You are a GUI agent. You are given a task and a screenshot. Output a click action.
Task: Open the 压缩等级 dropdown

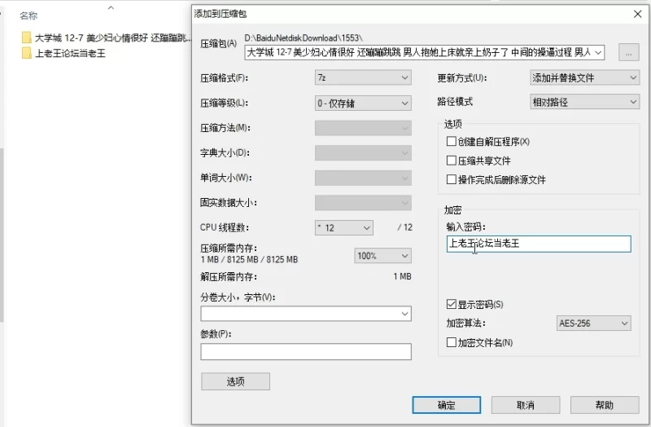tap(363, 103)
